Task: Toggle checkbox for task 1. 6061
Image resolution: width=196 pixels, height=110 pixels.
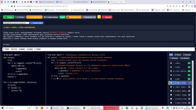Action: 171,63
